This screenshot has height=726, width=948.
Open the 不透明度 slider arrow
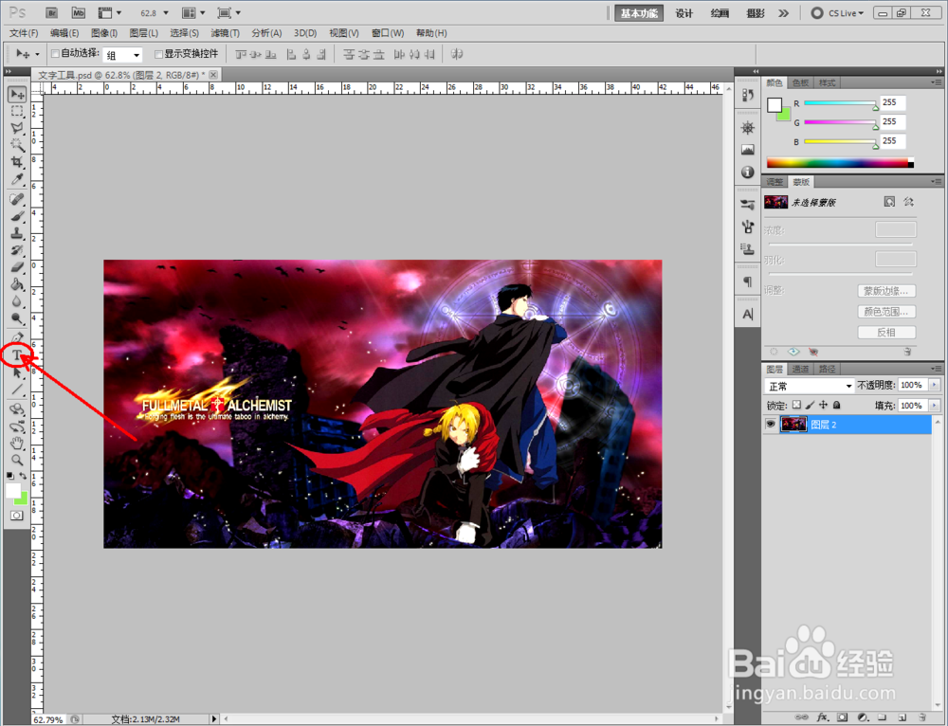pyautogui.click(x=936, y=385)
